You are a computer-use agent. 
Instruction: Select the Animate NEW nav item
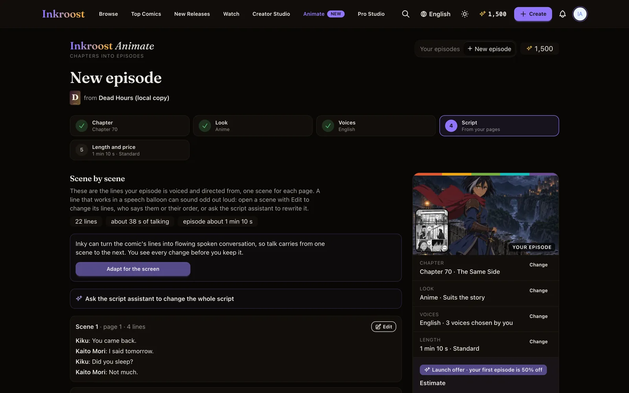click(324, 14)
